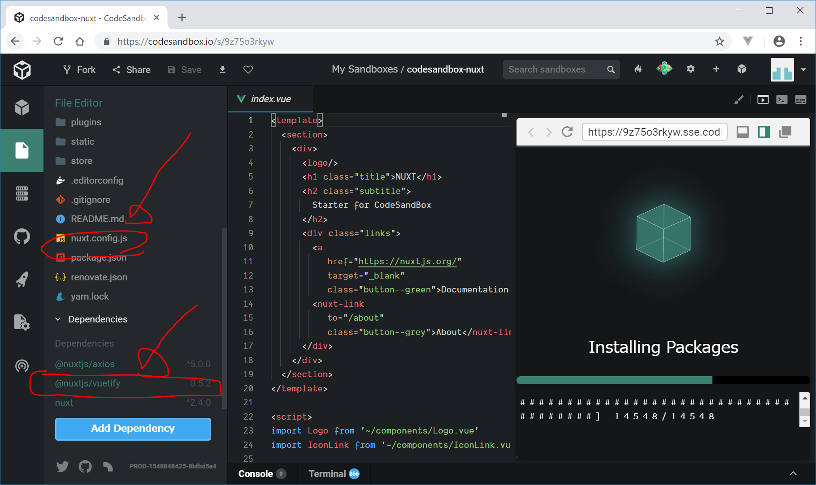Open the Patron badge icon
Viewport: 816px width, 485px height.
664,69
